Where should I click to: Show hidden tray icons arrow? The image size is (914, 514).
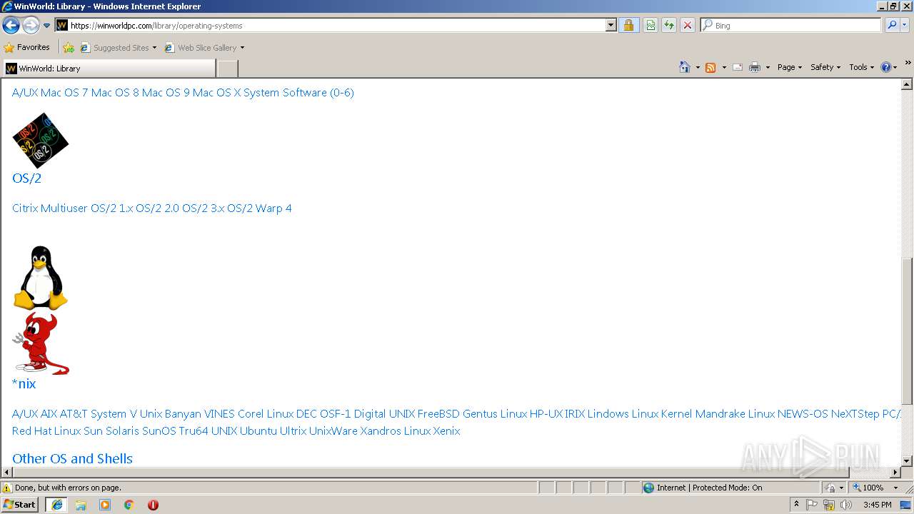pos(796,505)
